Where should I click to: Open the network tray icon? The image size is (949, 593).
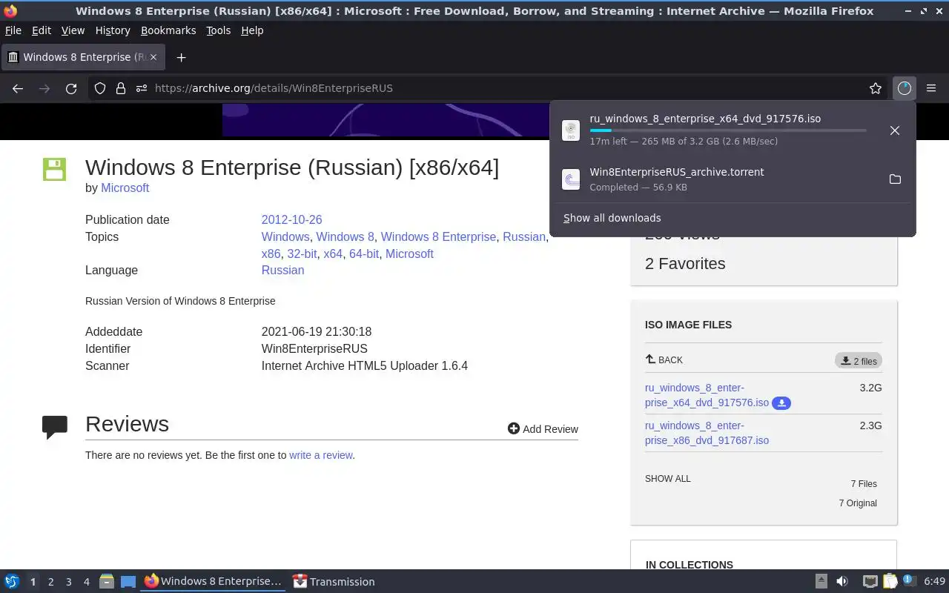click(x=870, y=582)
